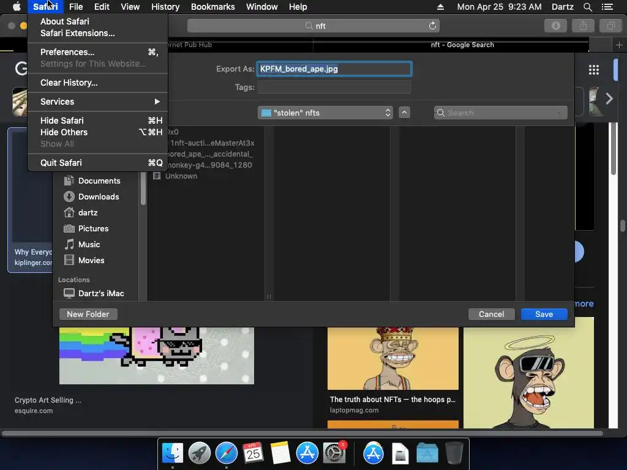Click the Safari address bar showing nft
Screen dimensions: 627x470
point(313,26)
